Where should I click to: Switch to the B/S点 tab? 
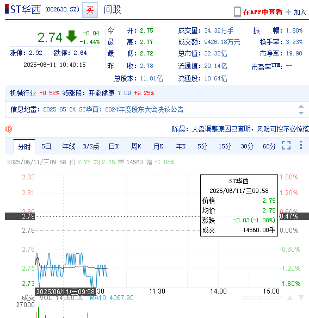point(91,146)
